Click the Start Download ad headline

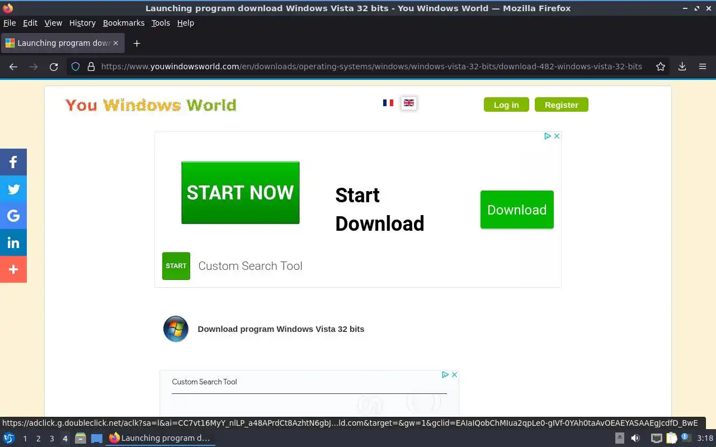pyautogui.click(x=380, y=210)
